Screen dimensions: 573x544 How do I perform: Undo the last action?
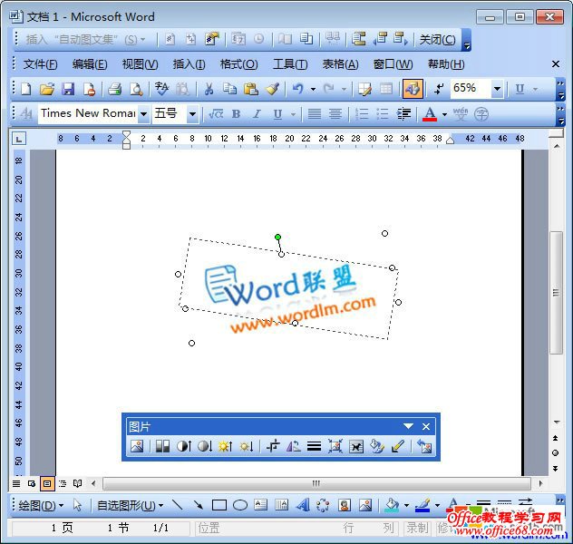click(x=298, y=89)
